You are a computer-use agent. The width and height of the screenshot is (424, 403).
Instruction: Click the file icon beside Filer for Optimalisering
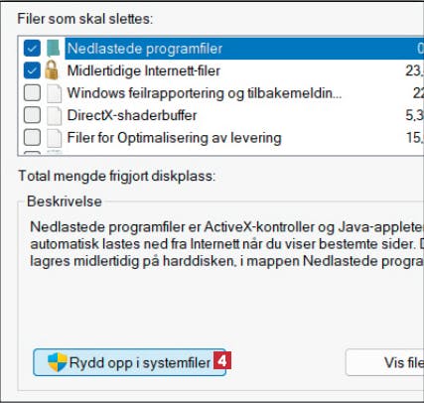pyautogui.click(x=54, y=138)
